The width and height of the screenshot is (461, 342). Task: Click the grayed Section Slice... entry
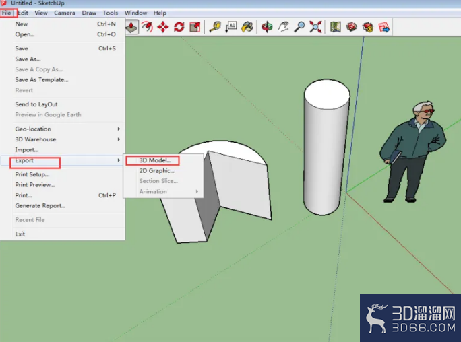[163, 181]
